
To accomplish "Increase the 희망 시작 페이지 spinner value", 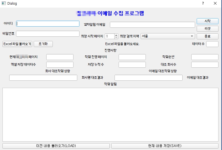I will pyautogui.click(x=116, y=35).
